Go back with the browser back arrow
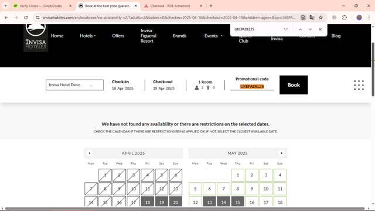375x211 pixels. (x=6, y=18)
